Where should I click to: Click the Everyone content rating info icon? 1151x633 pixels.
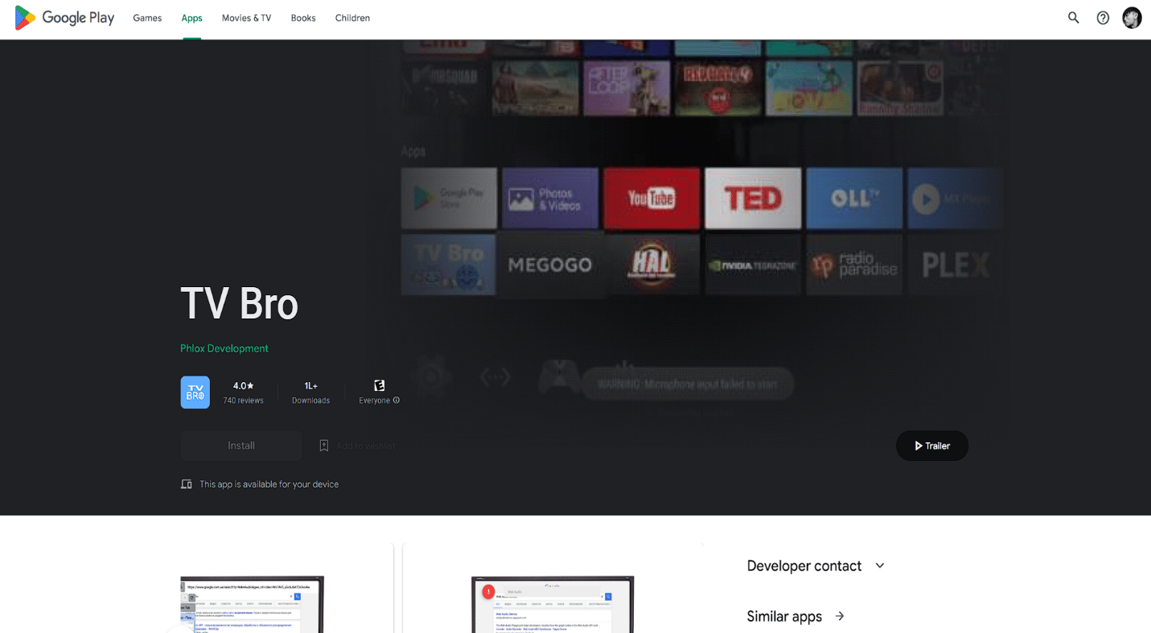click(397, 401)
